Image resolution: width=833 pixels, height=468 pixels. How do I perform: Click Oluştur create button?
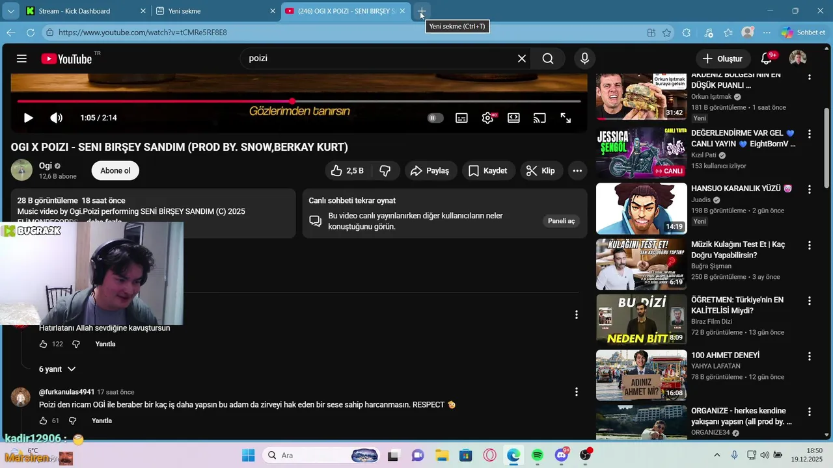click(722, 58)
